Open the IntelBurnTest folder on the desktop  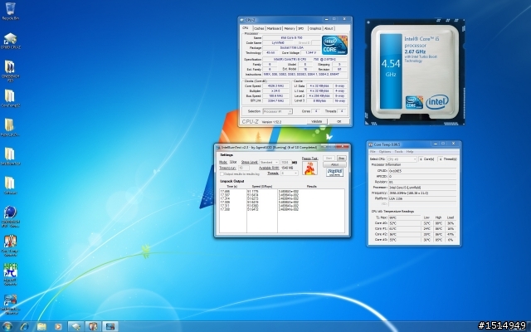(10, 157)
